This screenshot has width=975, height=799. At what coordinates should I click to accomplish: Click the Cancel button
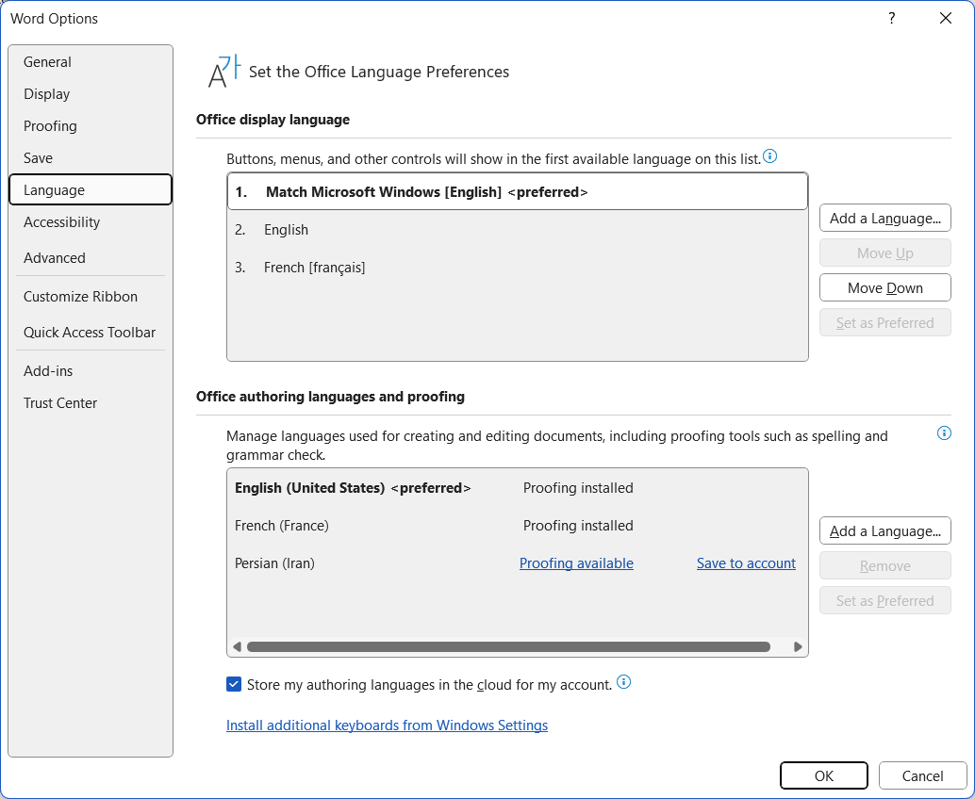[922, 775]
